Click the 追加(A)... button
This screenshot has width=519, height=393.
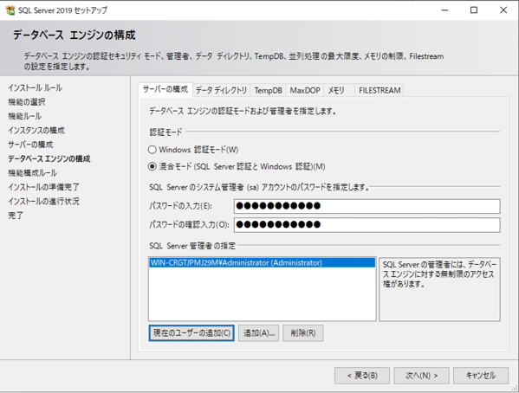click(x=258, y=332)
